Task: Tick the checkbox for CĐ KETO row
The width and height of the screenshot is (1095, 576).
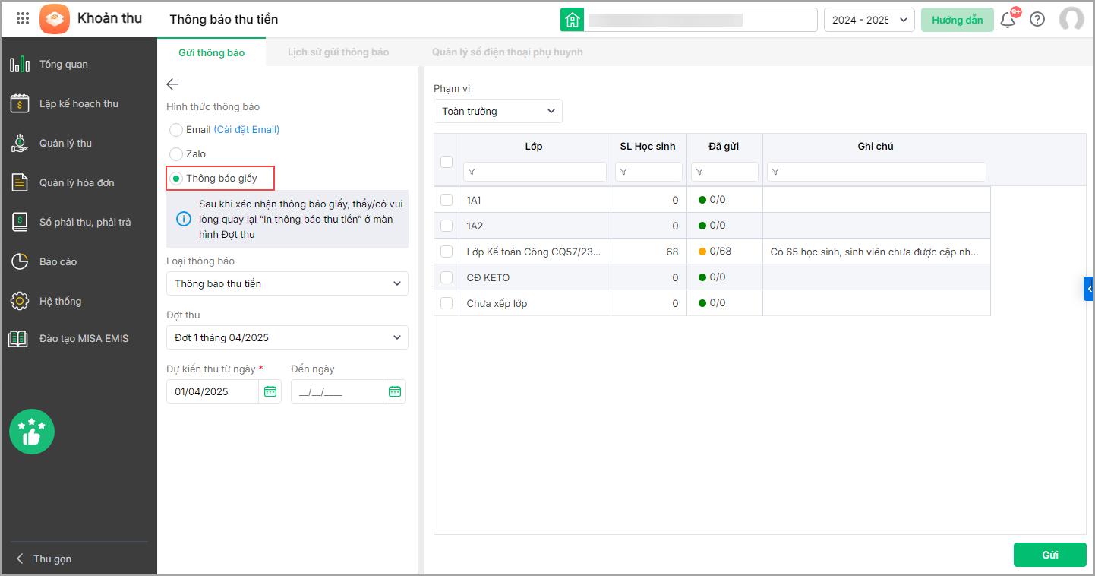Action: pos(447,277)
